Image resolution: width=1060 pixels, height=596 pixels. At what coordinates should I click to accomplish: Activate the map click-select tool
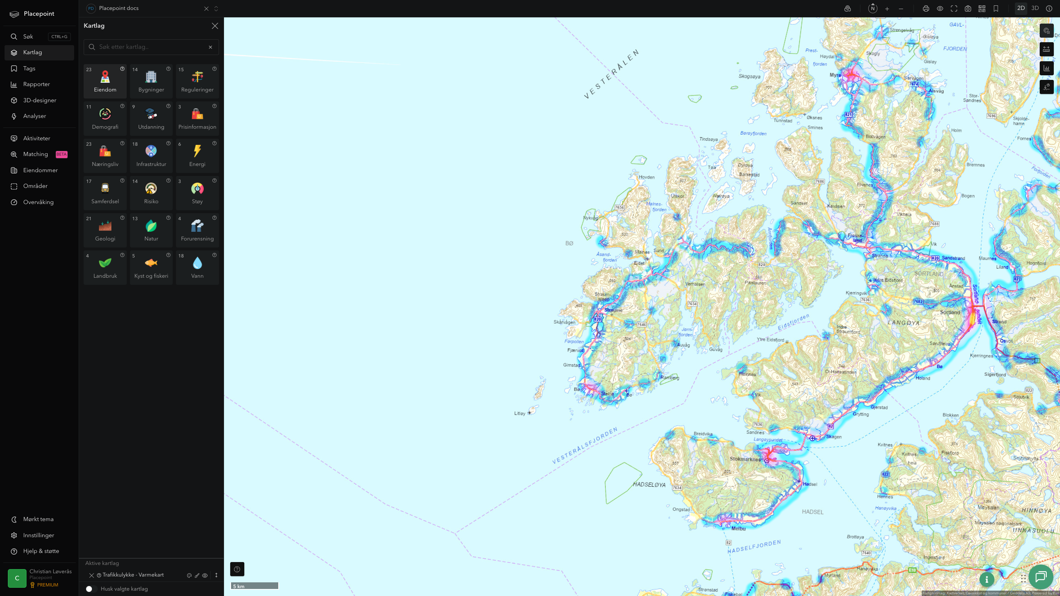pos(1046,31)
